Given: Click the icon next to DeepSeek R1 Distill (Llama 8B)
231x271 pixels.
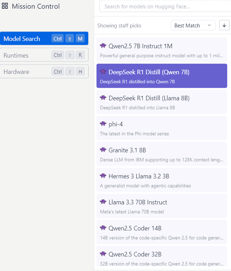Looking at the screenshot, I should (103, 98).
